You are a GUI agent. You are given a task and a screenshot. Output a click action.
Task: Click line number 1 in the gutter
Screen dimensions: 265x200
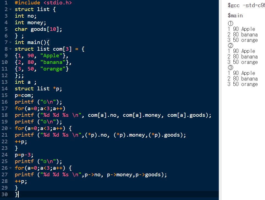click(x=6, y=3)
